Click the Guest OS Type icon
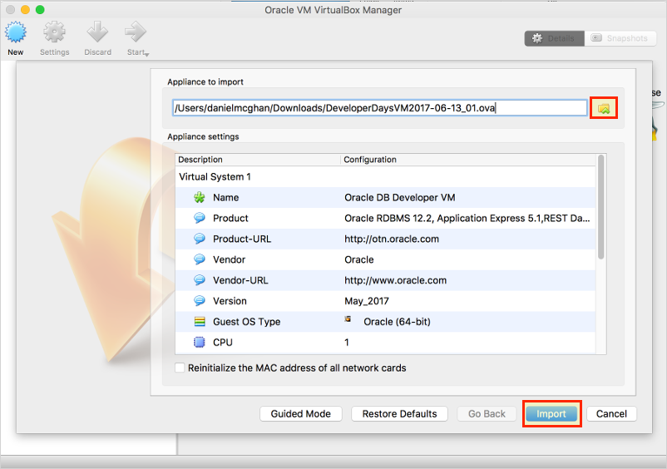The width and height of the screenshot is (667, 469). 200,322
